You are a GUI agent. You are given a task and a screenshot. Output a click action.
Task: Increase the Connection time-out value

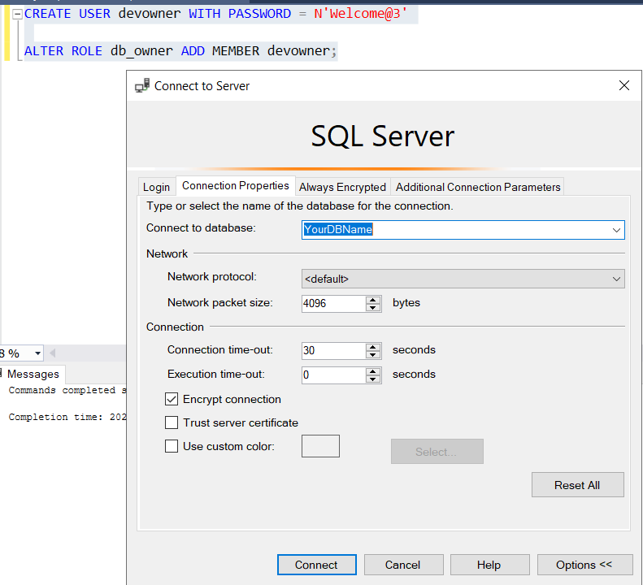tap(373, 347)
